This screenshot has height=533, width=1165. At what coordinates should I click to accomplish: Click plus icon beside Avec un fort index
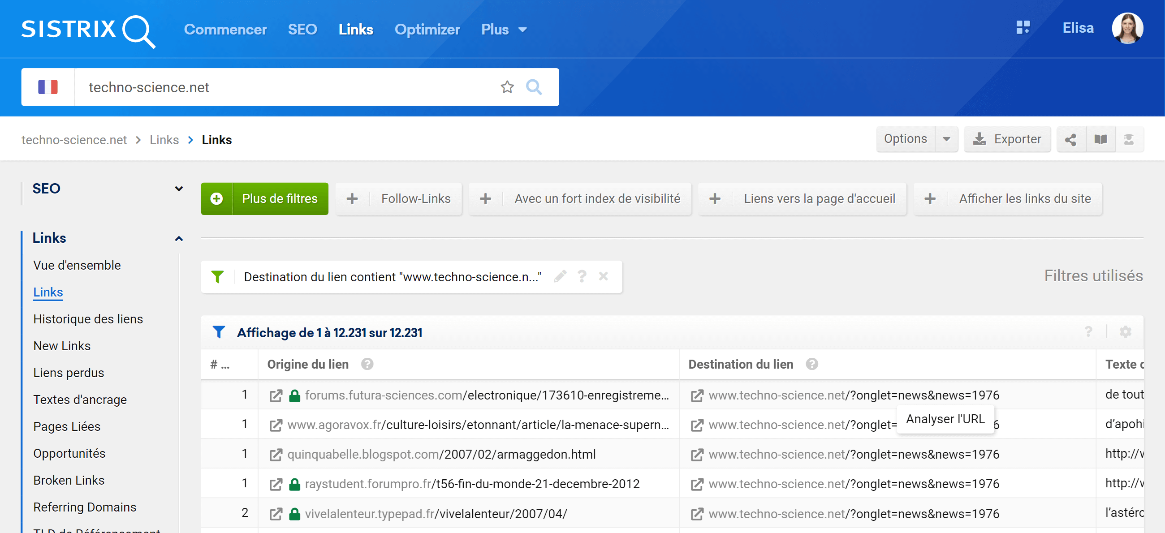tap(485, 198)
